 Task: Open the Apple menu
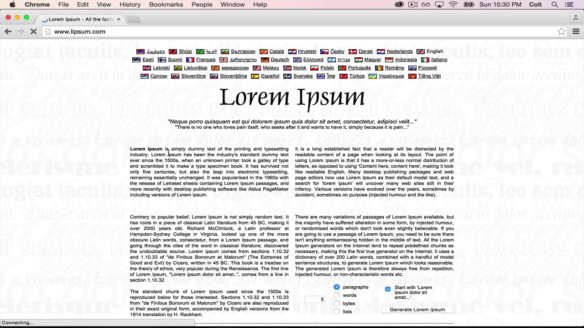click(x=12, y=5)
